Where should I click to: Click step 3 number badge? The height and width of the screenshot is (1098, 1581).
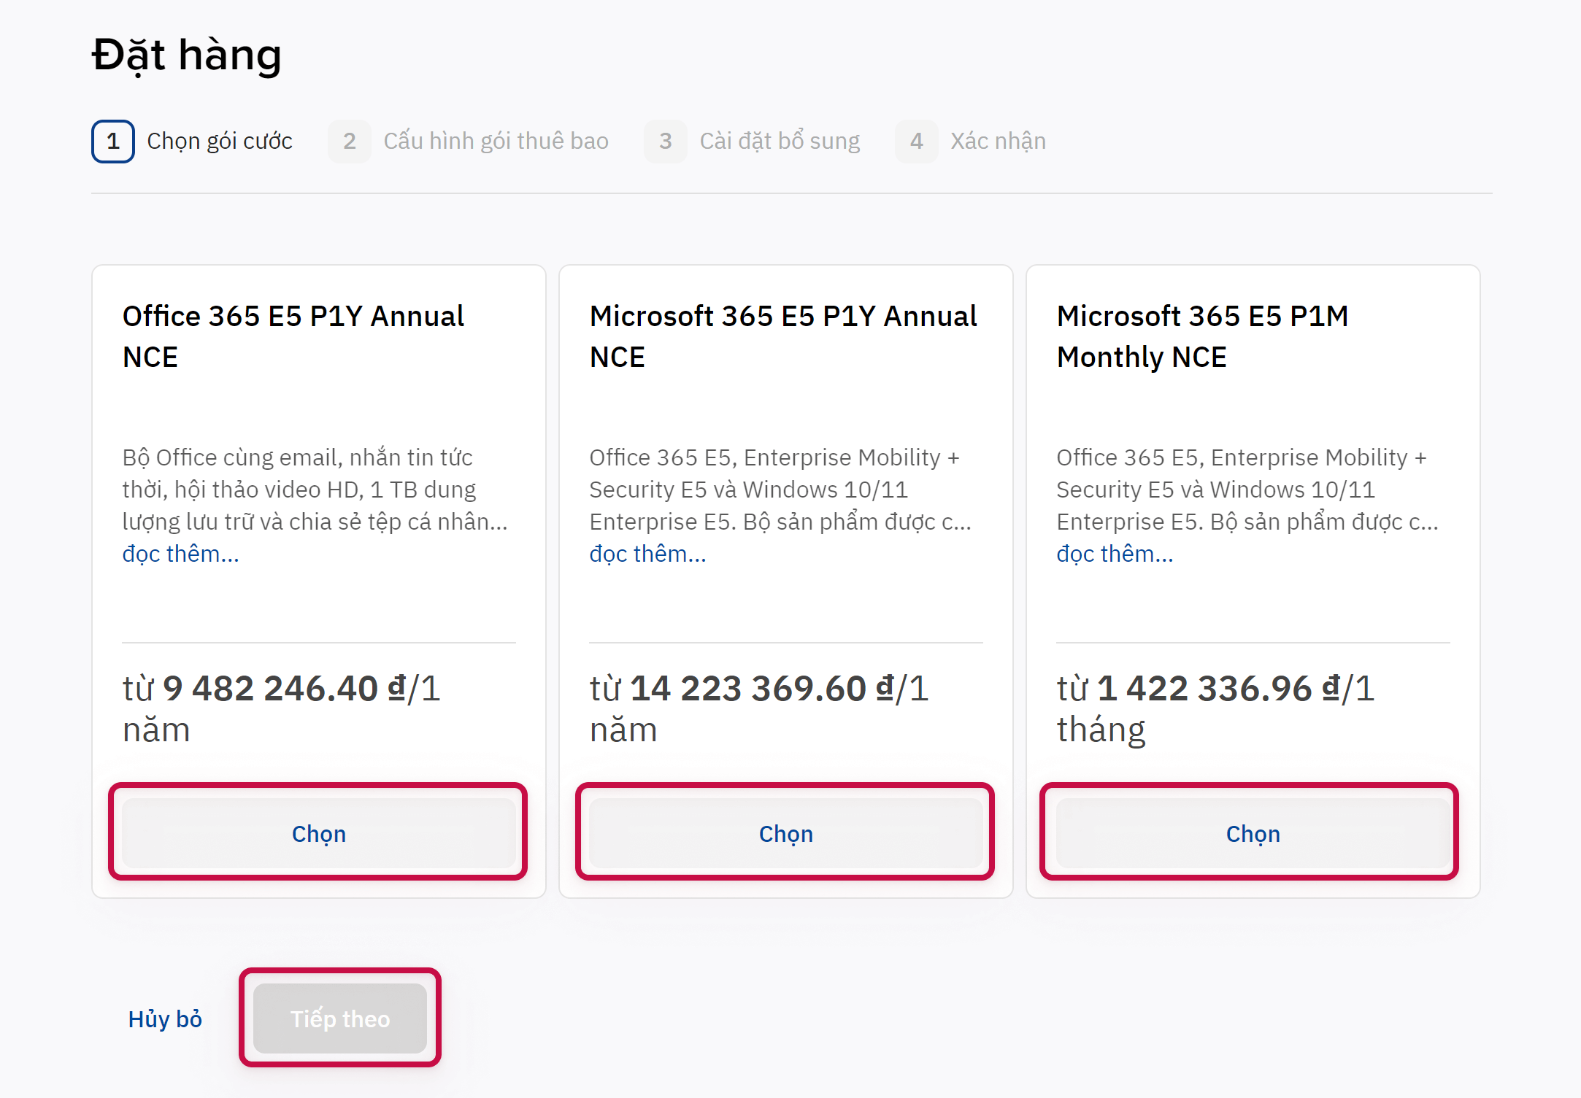(x=666, y=141)
